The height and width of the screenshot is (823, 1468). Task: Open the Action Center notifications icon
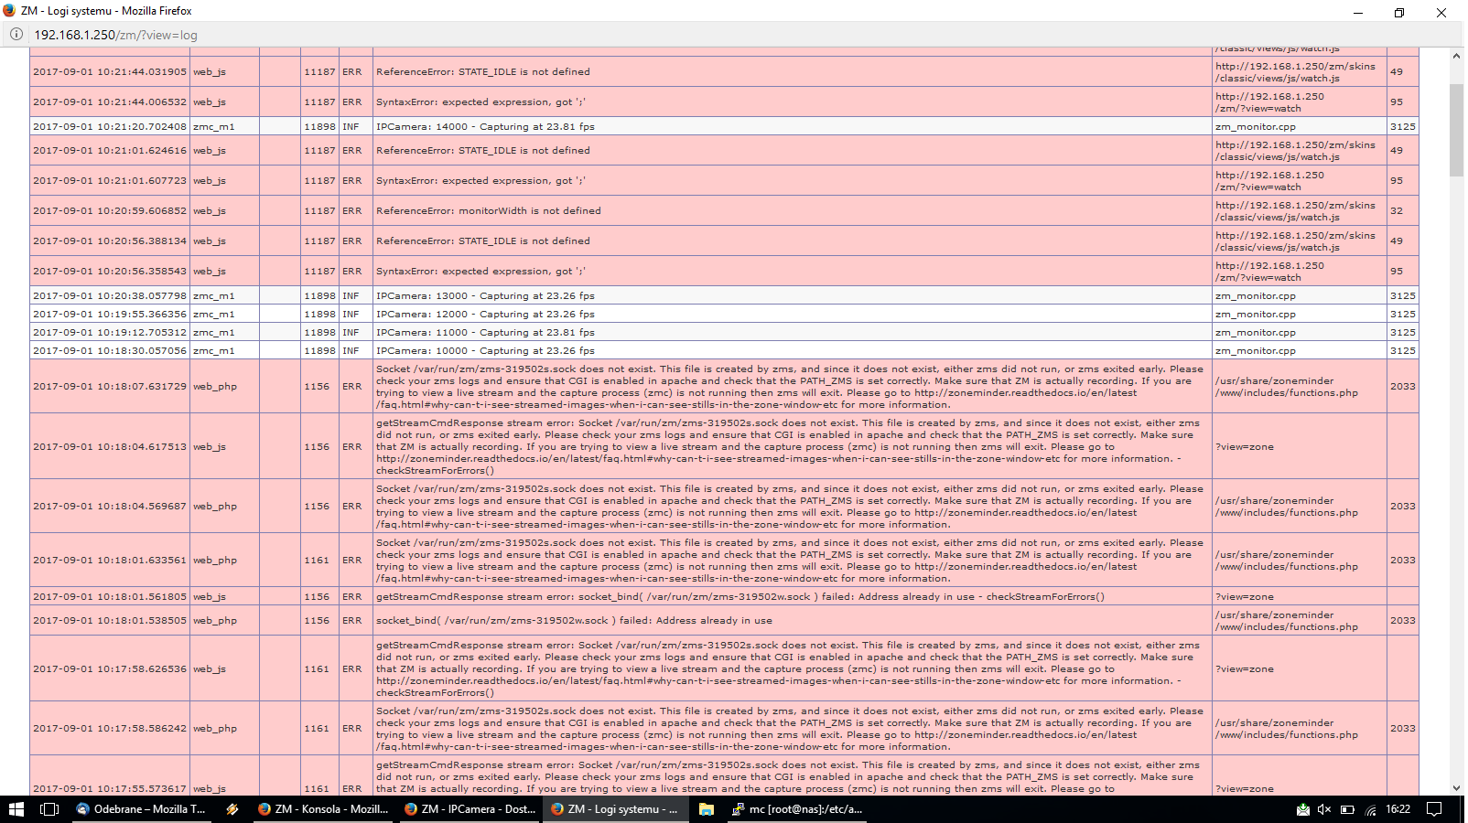(1435, 809)
